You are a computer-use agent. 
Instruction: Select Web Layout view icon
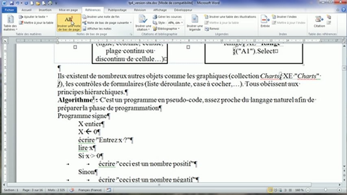(x=280, y=190)
